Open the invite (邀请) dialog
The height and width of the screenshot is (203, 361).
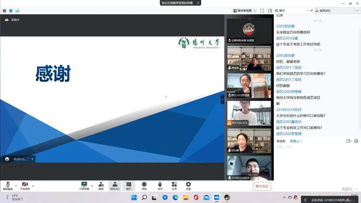click(101, 186)
